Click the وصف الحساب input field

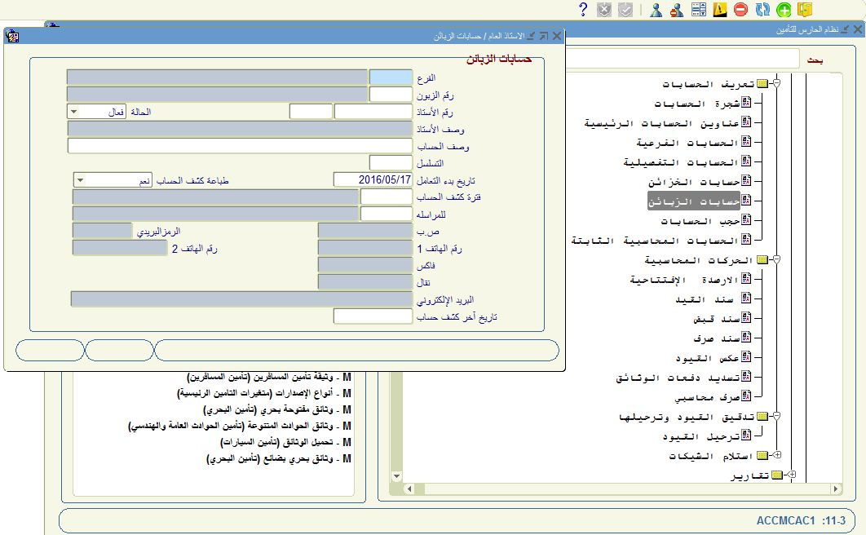[x=240, y=146]
